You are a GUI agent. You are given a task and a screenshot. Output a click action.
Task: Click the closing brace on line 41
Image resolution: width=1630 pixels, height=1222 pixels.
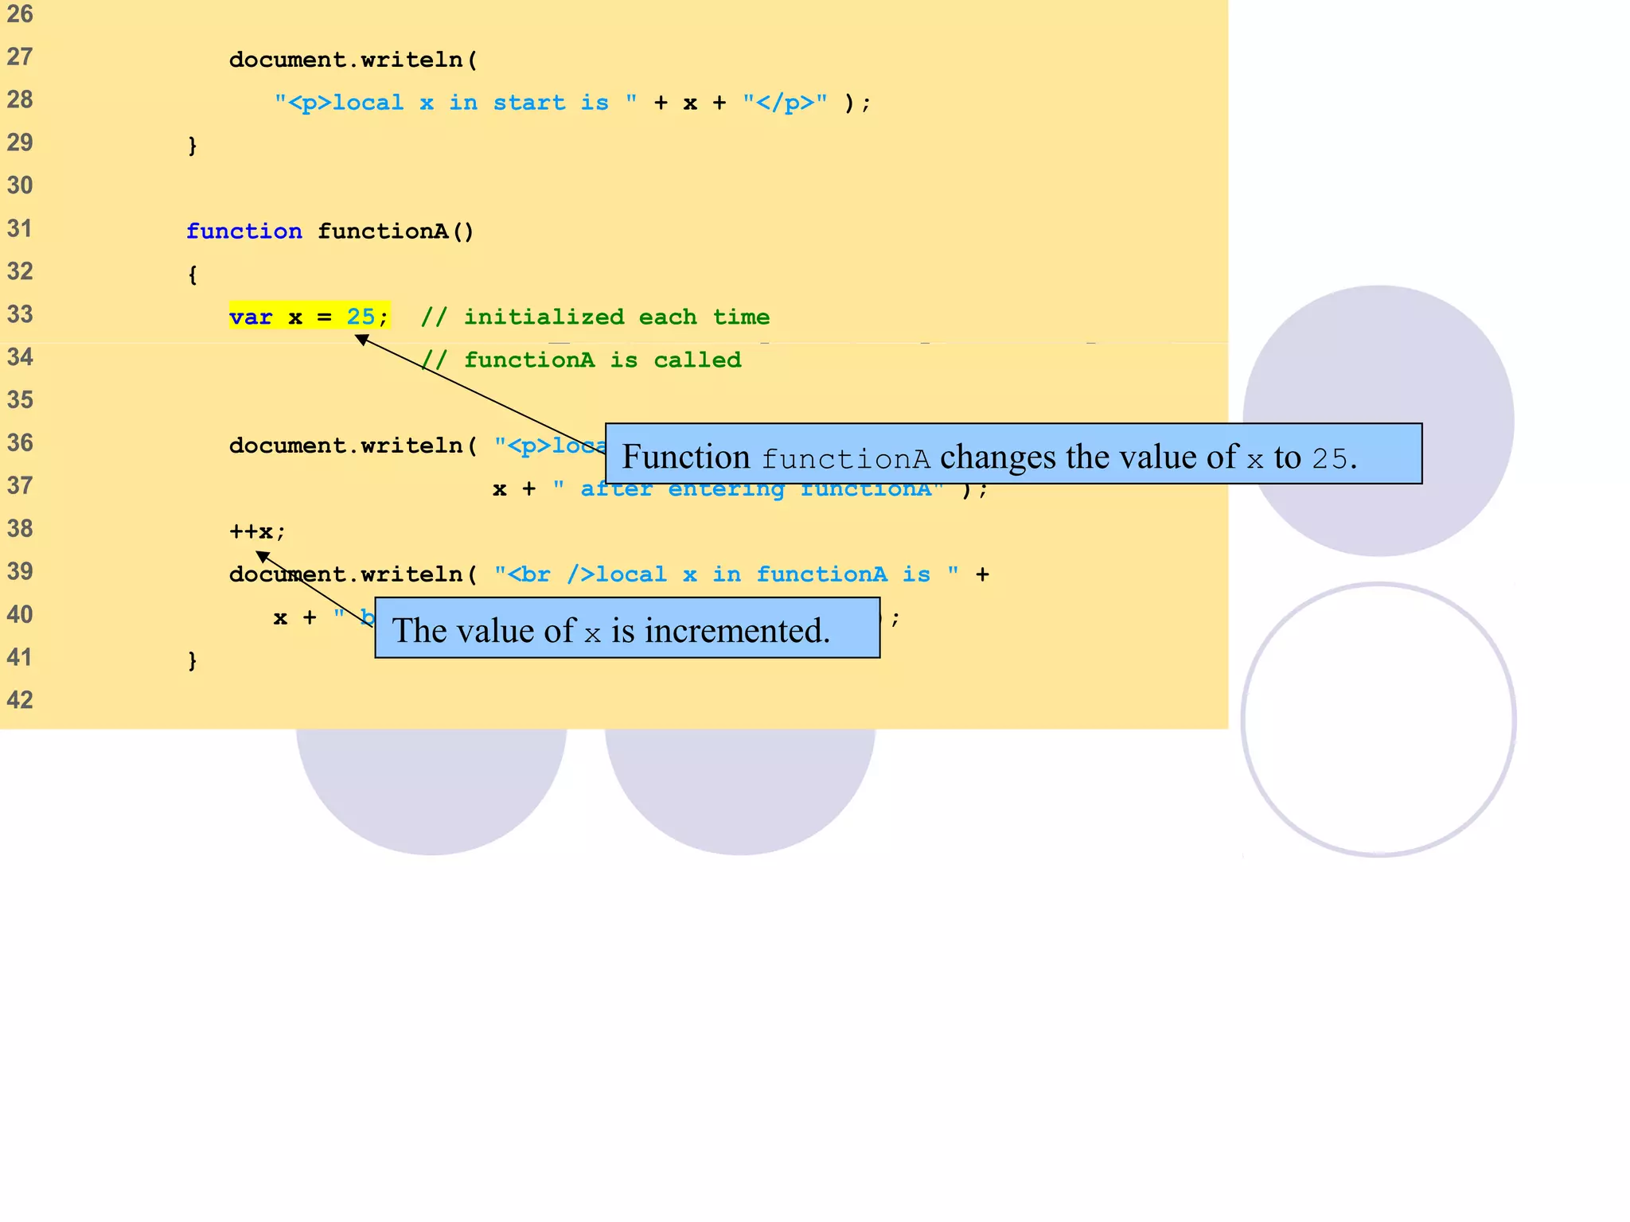point(192,660)
